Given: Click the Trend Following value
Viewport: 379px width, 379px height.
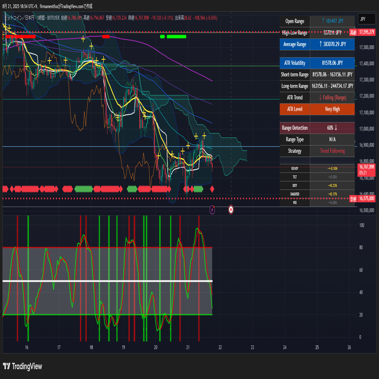Looking at the screenshot, I should point(332,151).
